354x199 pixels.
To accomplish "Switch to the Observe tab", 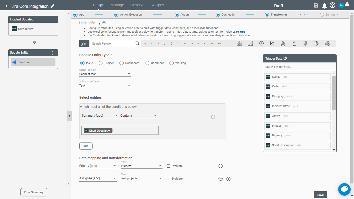I will pos(137,5).
